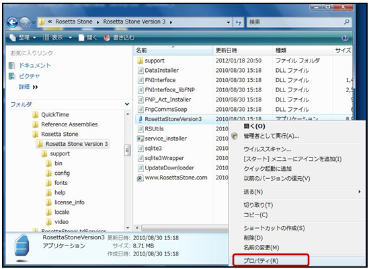Click FNInterface_libFNP file icon
This screenshot has height=269, width=369.
pyautogui.click(x=140, y=90)
